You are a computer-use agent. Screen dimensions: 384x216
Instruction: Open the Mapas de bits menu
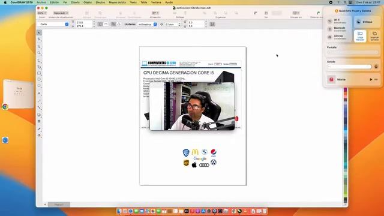(x=118, y=2)
